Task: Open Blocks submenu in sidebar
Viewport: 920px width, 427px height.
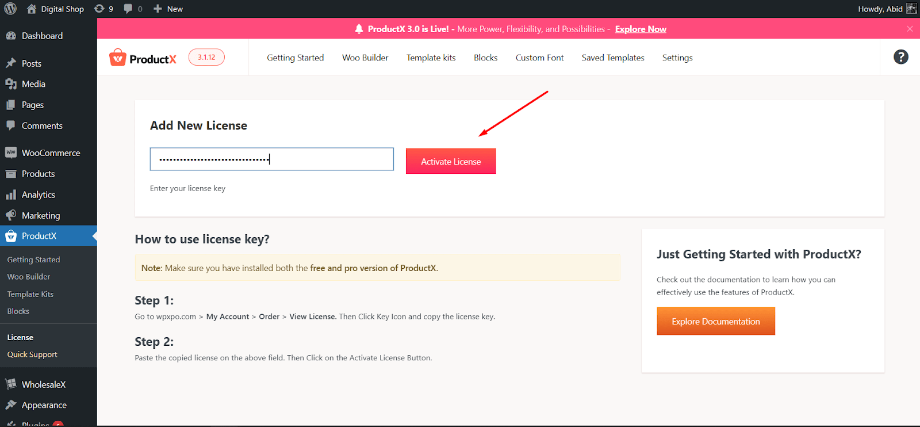Action: click(18, 311)
